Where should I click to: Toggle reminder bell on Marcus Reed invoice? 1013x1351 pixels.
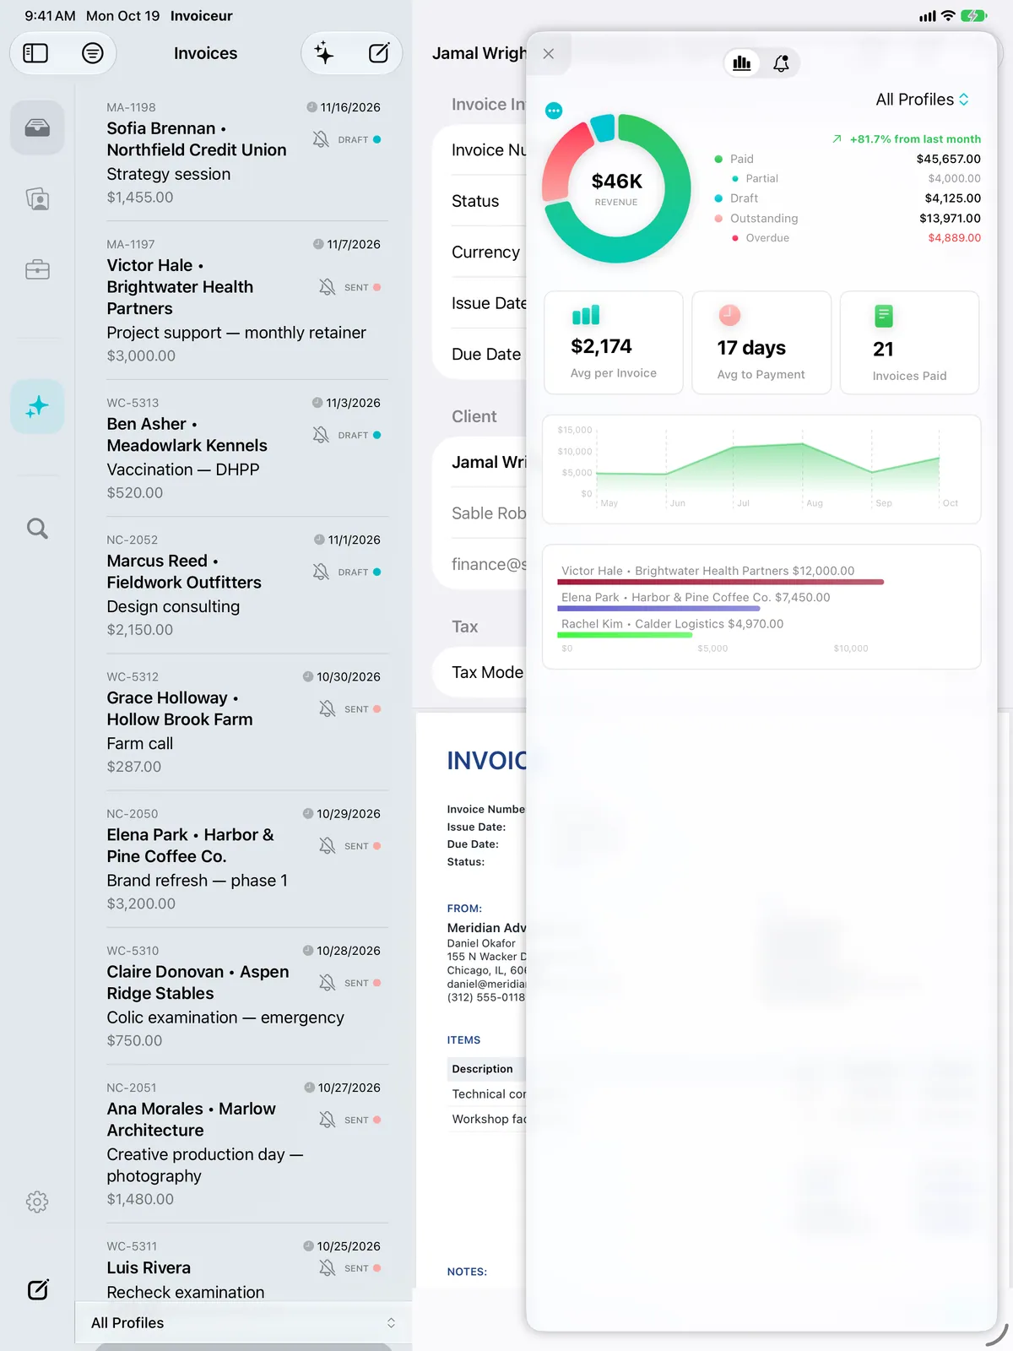coord(321,572)
